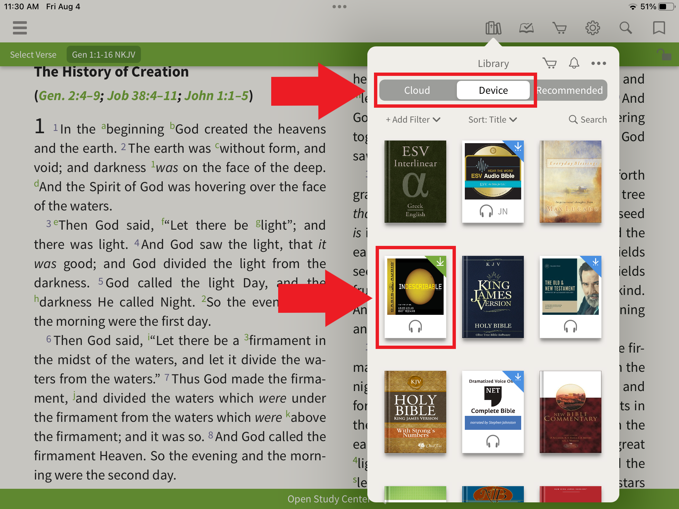The height and width of the screenshot is (509, 679).
Task: Tap footnote 'a' before beginning
Action: click(104, 127)
